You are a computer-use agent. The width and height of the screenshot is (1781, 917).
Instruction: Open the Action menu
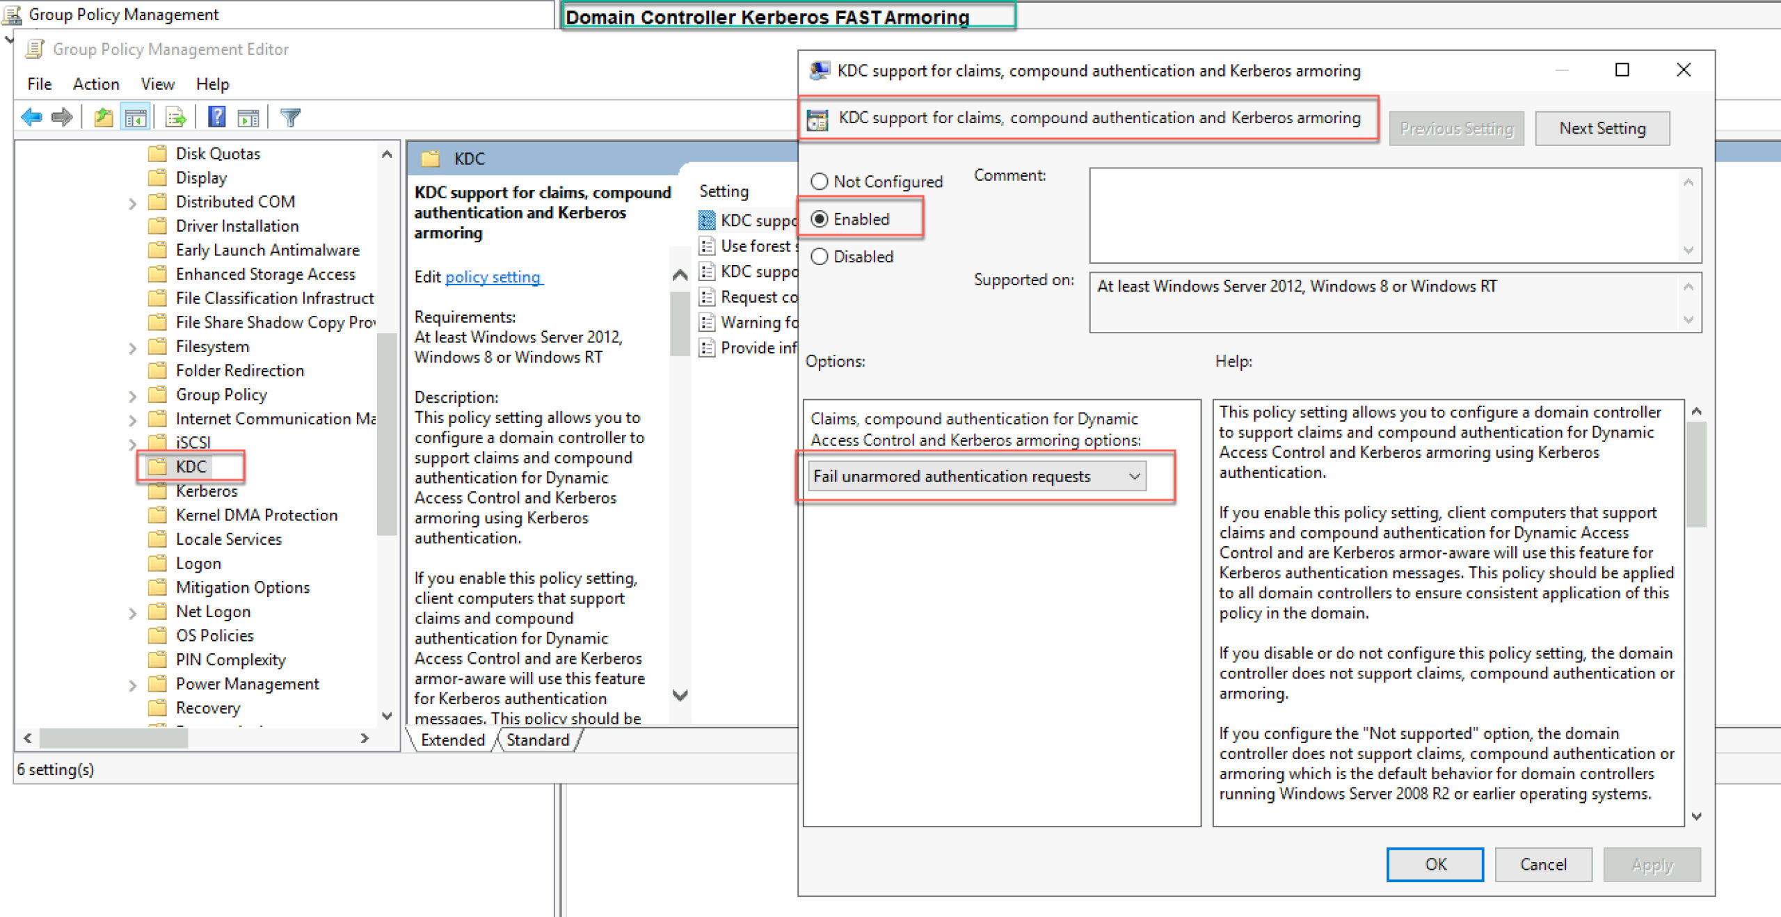96,84
